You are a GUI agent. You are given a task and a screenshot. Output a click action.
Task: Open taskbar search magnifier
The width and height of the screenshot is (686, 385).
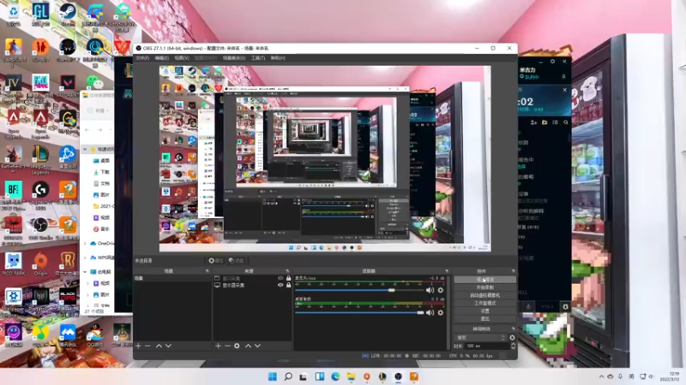tap(288, 376)
